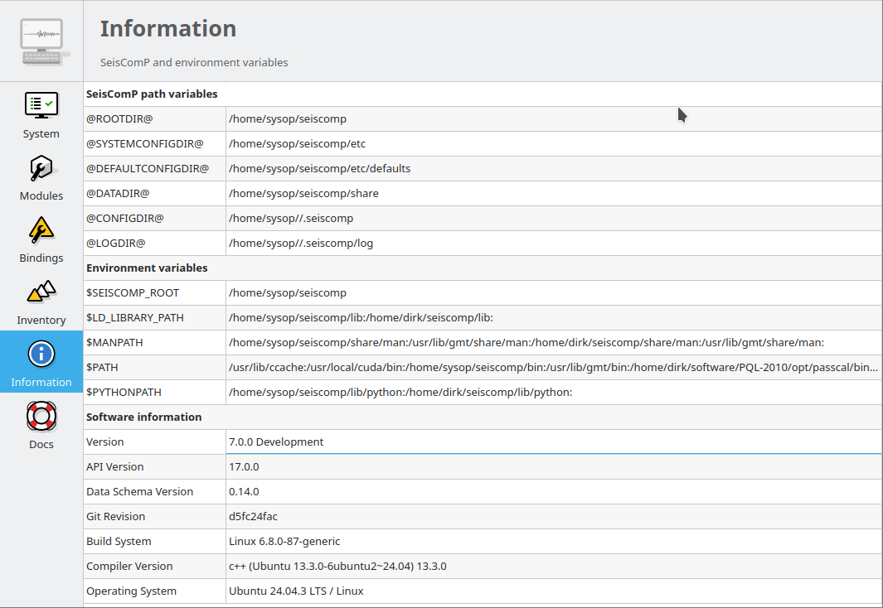Click the $PYTHONPATH variable label

124,392
